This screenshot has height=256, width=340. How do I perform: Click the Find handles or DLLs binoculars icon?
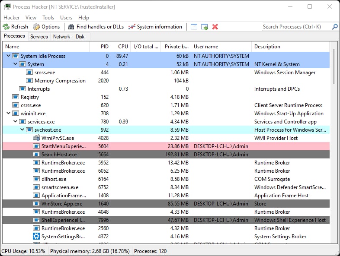pyautogui.click(x=71, y=27)
